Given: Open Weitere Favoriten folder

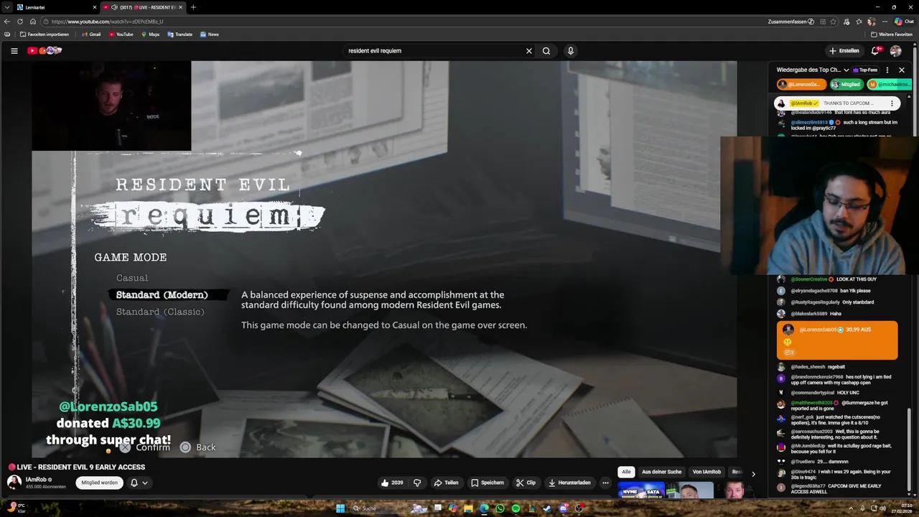Looking at the screenshot, I should tap(892, 34).
